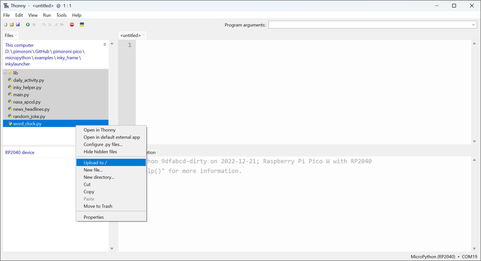
Task: Click the Open file toolbar icon
Action: click(12, 25)
